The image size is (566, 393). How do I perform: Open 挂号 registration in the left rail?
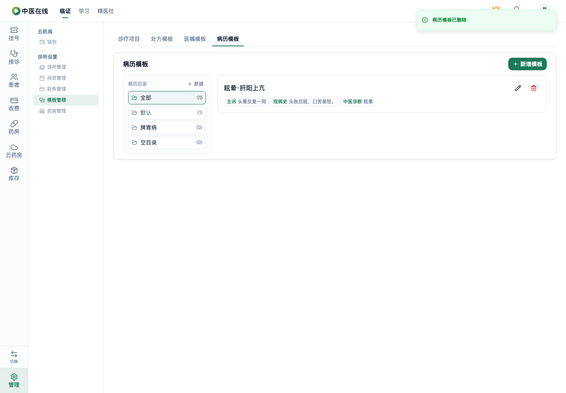[14, 34]
